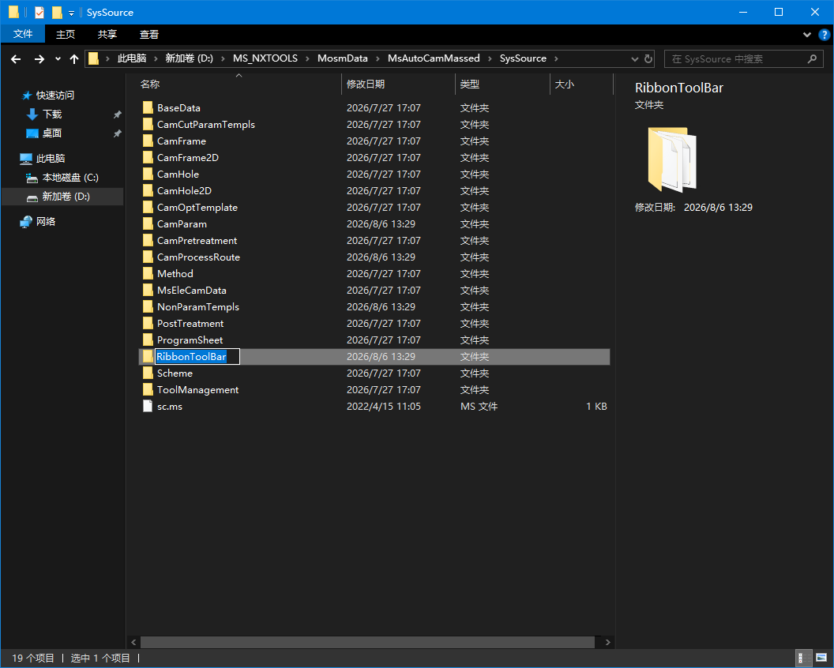The width and height of the screenshot is (834, 668).
Task: Open the recent locations dropdown arrow
Action: pyautogui.click(x=58, y=59)
